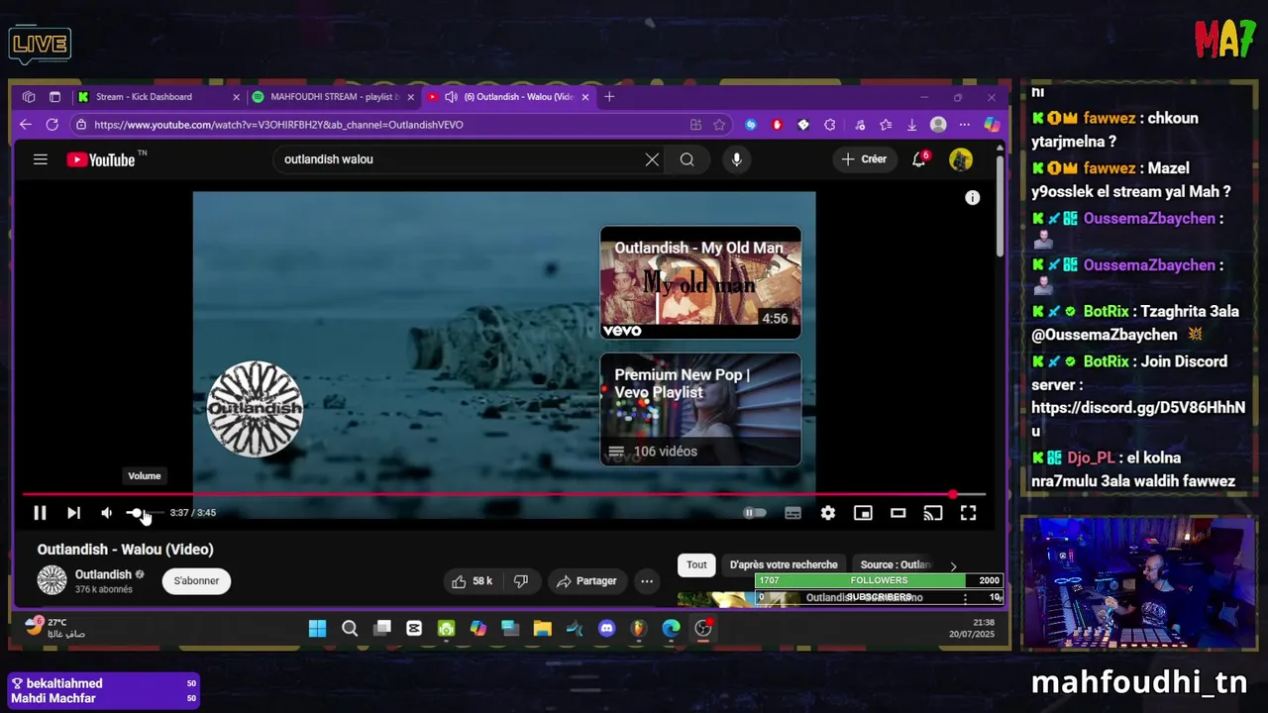Image resolution: width=1268 pixels, height=713 pixels.
Task: Share the video with Partager
Action: pos(586,581)
